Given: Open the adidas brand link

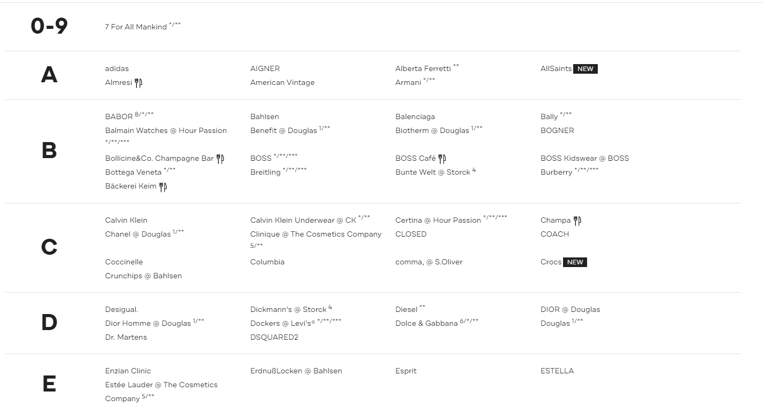Looking at the screenshot, I should pos(117,68).
